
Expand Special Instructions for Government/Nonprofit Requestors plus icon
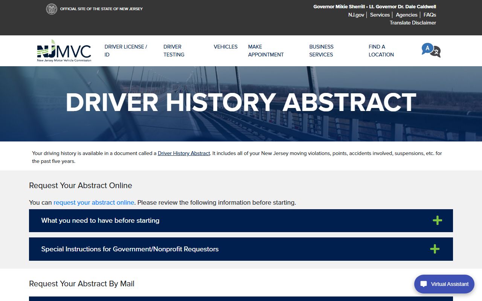[x=435, y=249]
